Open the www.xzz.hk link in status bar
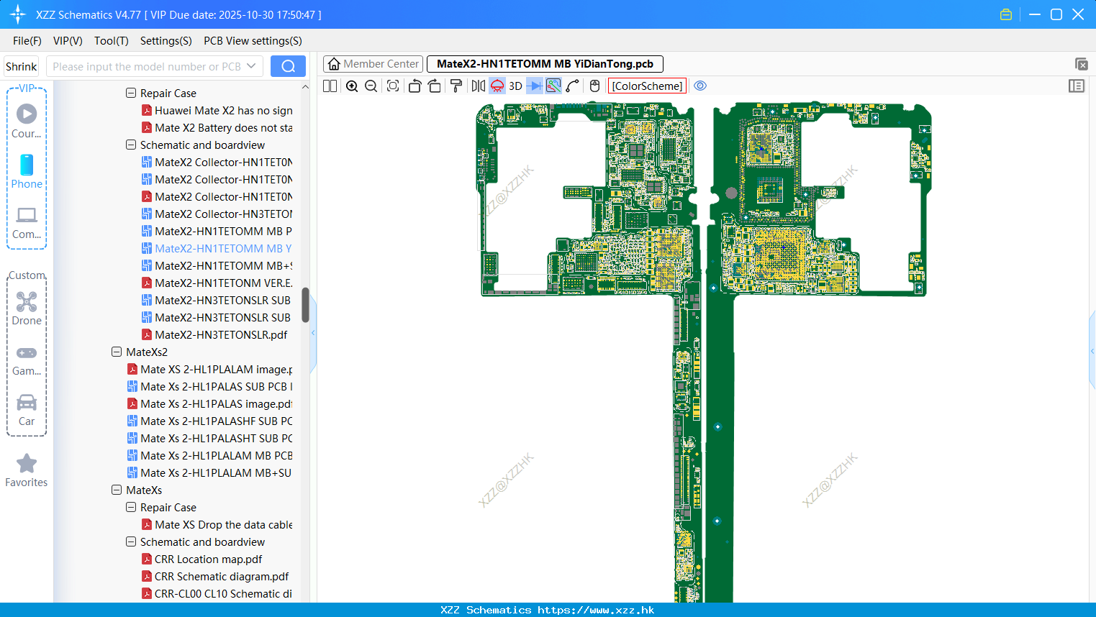Screen dimensions: 1096x617 pos(596,610)
